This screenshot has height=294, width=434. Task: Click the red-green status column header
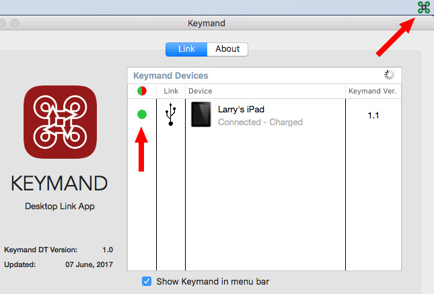[142, 91]
